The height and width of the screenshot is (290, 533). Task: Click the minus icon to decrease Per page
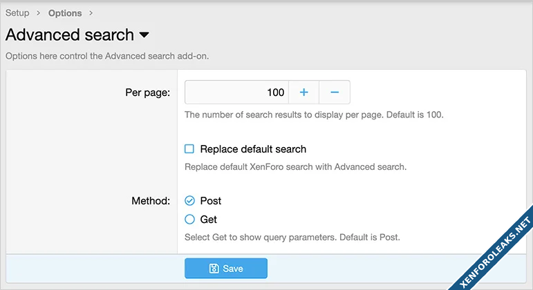(335, 92)
